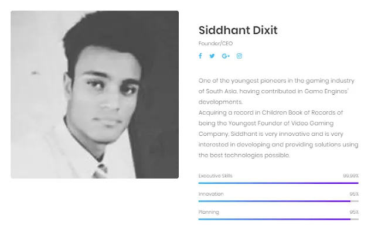Click Siddhant Dixit's profile photo

coord(94,94)
